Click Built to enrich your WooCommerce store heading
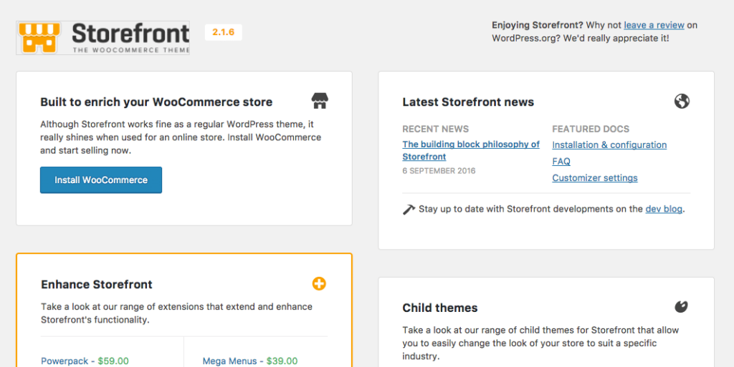 [x=156, y=102]
